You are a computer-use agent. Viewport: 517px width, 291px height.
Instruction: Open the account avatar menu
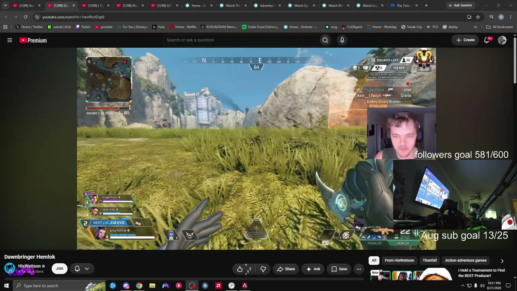tap(502, 40)
